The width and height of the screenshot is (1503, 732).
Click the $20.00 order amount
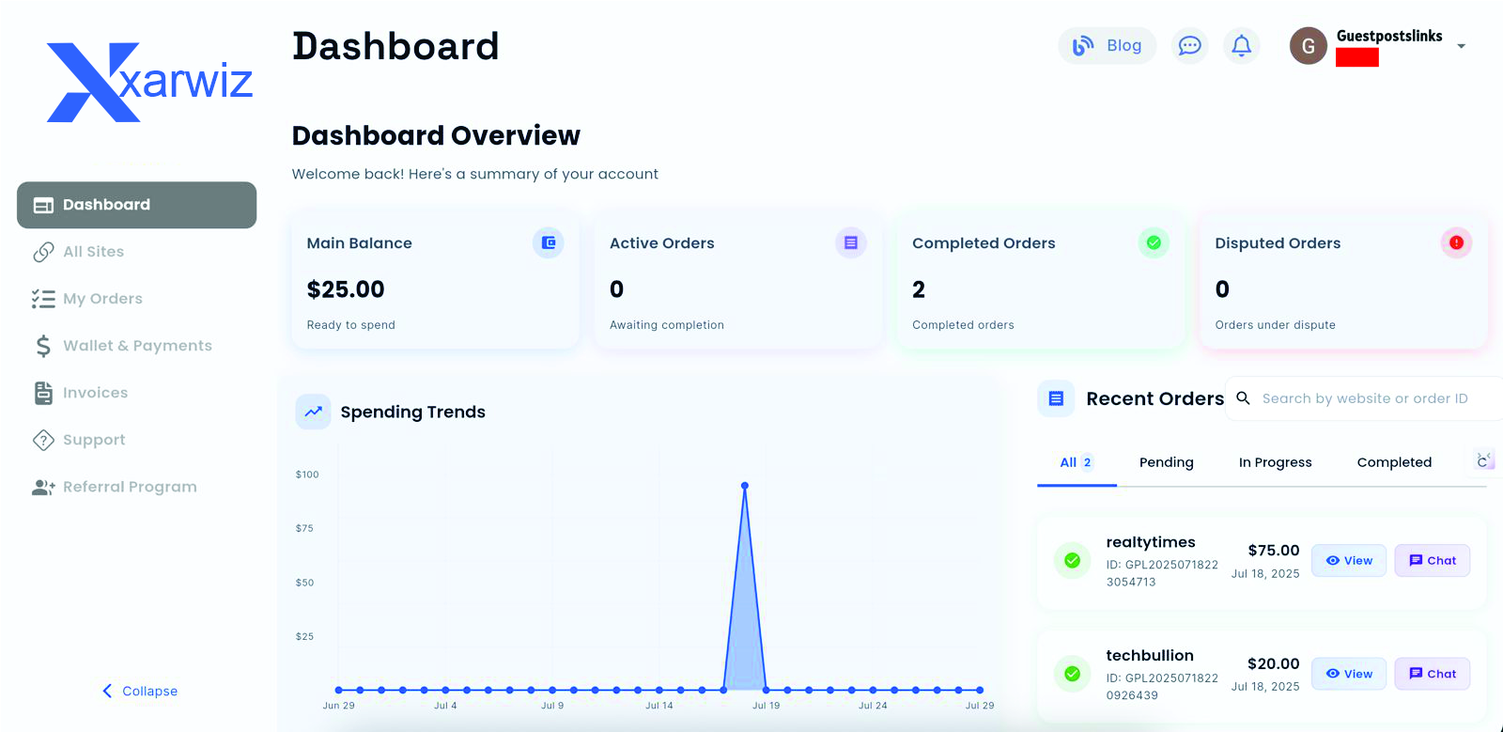[1274, 663]
